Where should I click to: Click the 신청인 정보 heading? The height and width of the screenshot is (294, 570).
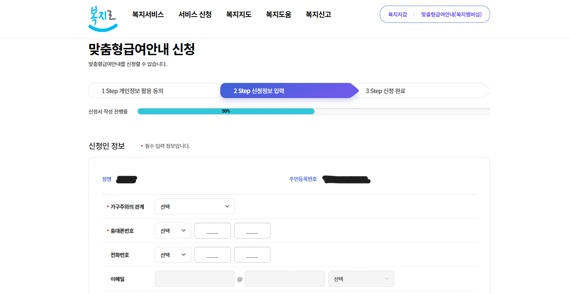click(x=107, y=146)
